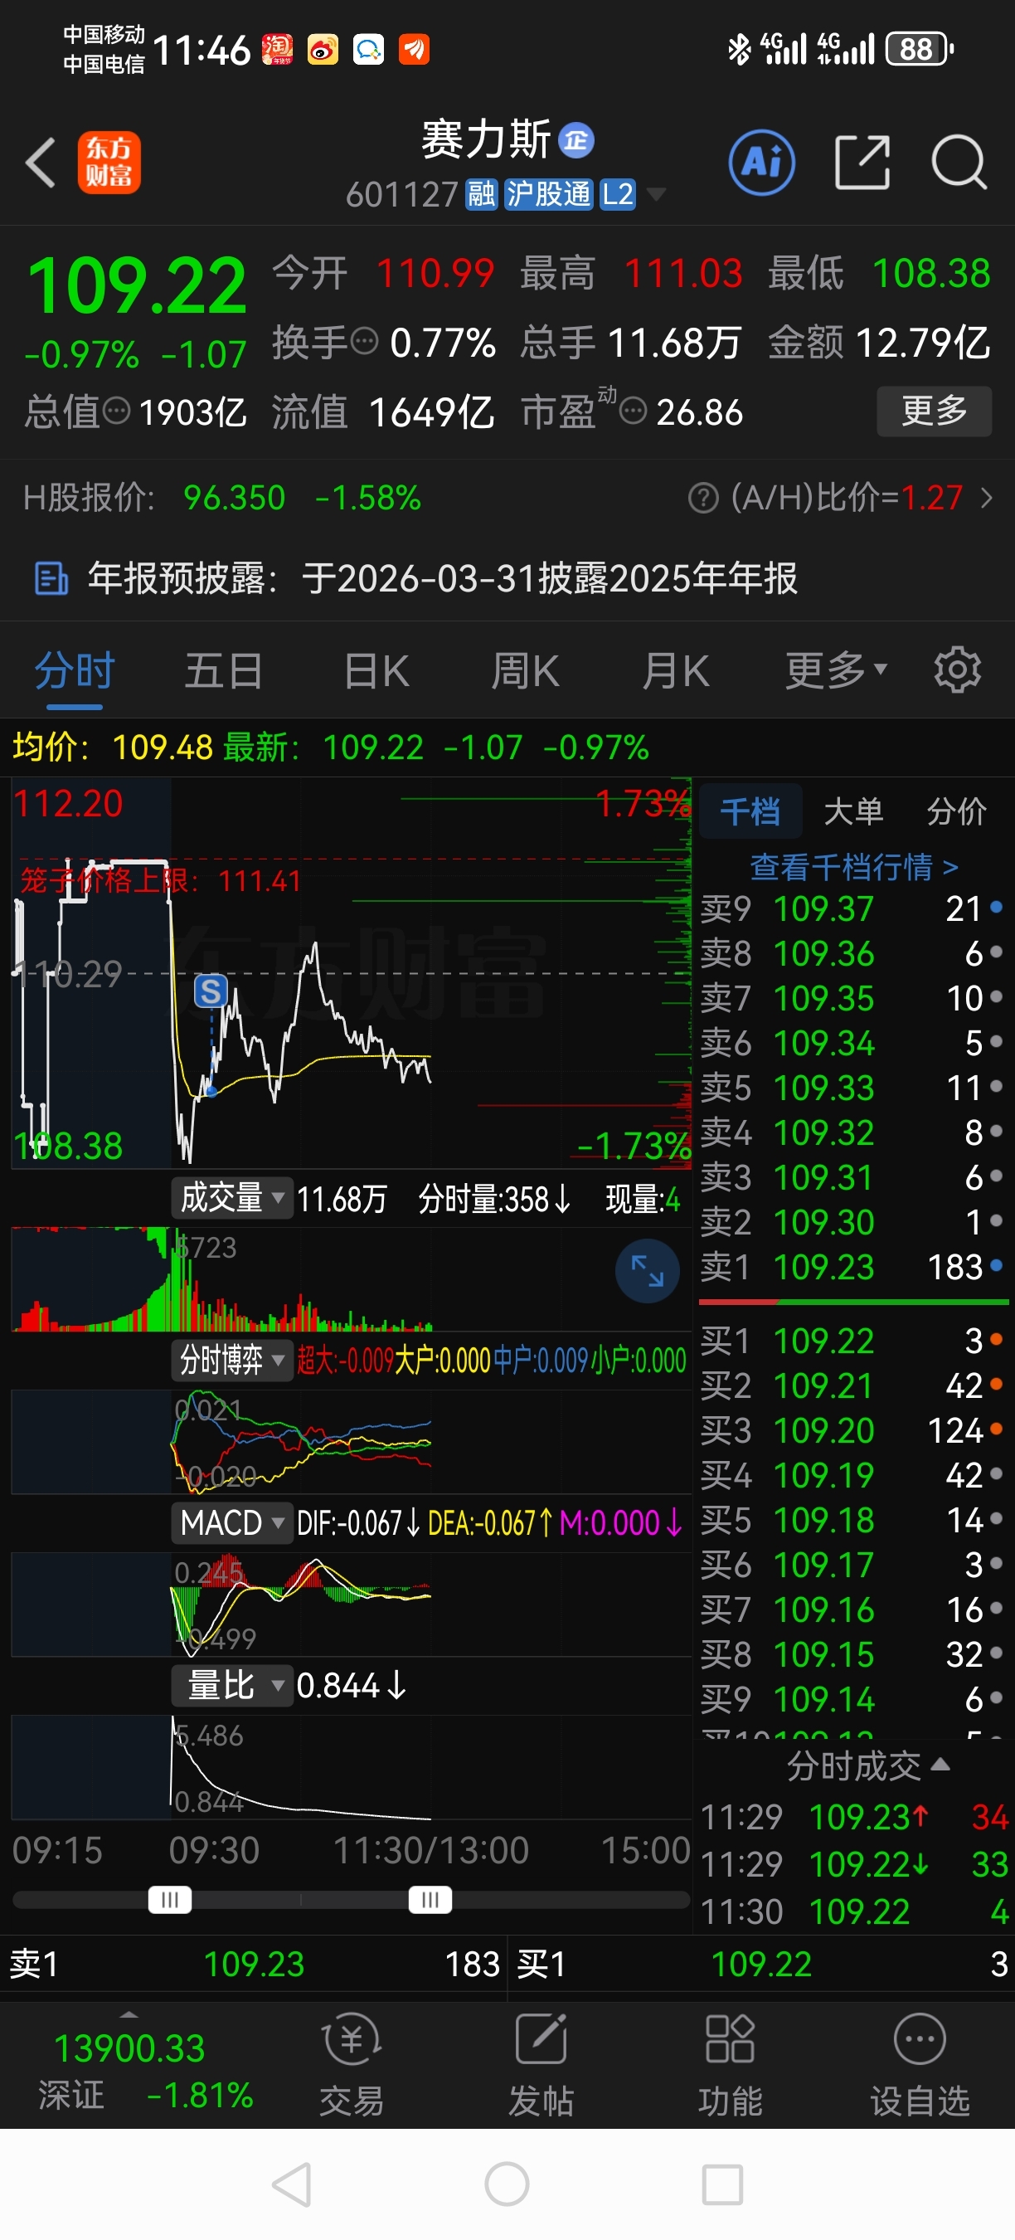1015x2240 pixels.
Task: Open A/H比价 details chevron
Action: [x=986, y=499]
